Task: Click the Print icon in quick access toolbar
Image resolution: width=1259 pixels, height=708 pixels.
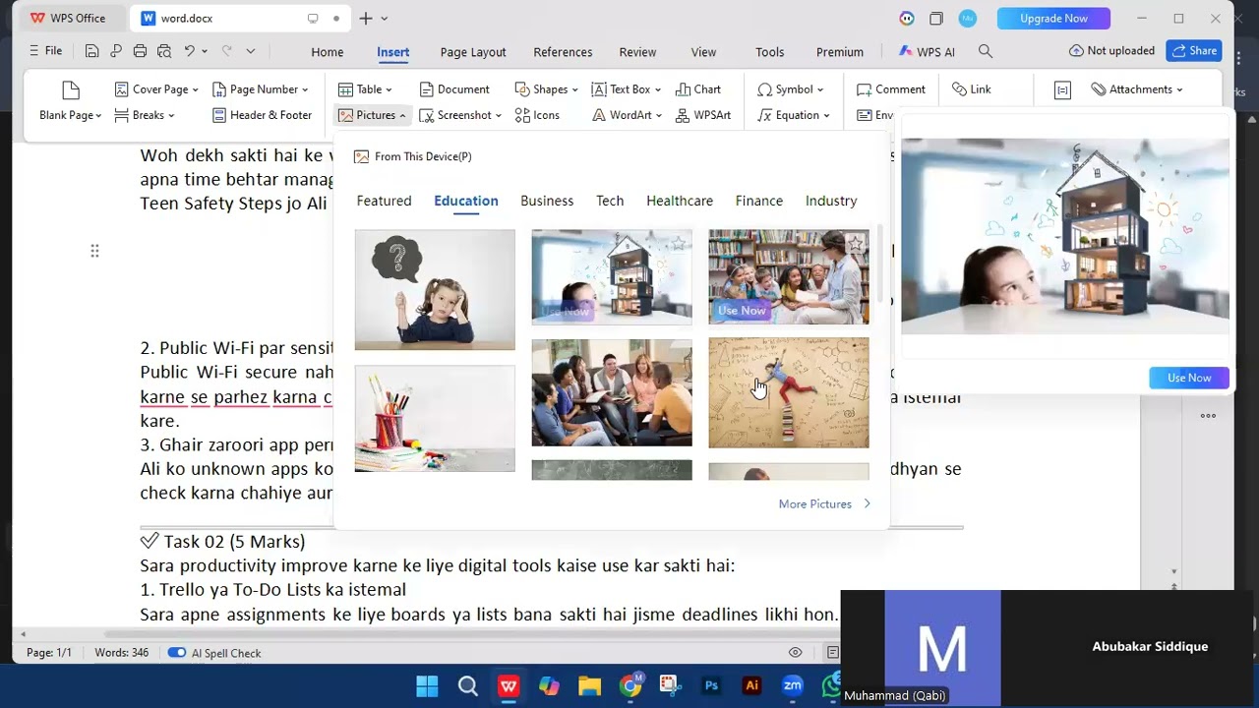Action: [140, 51]
